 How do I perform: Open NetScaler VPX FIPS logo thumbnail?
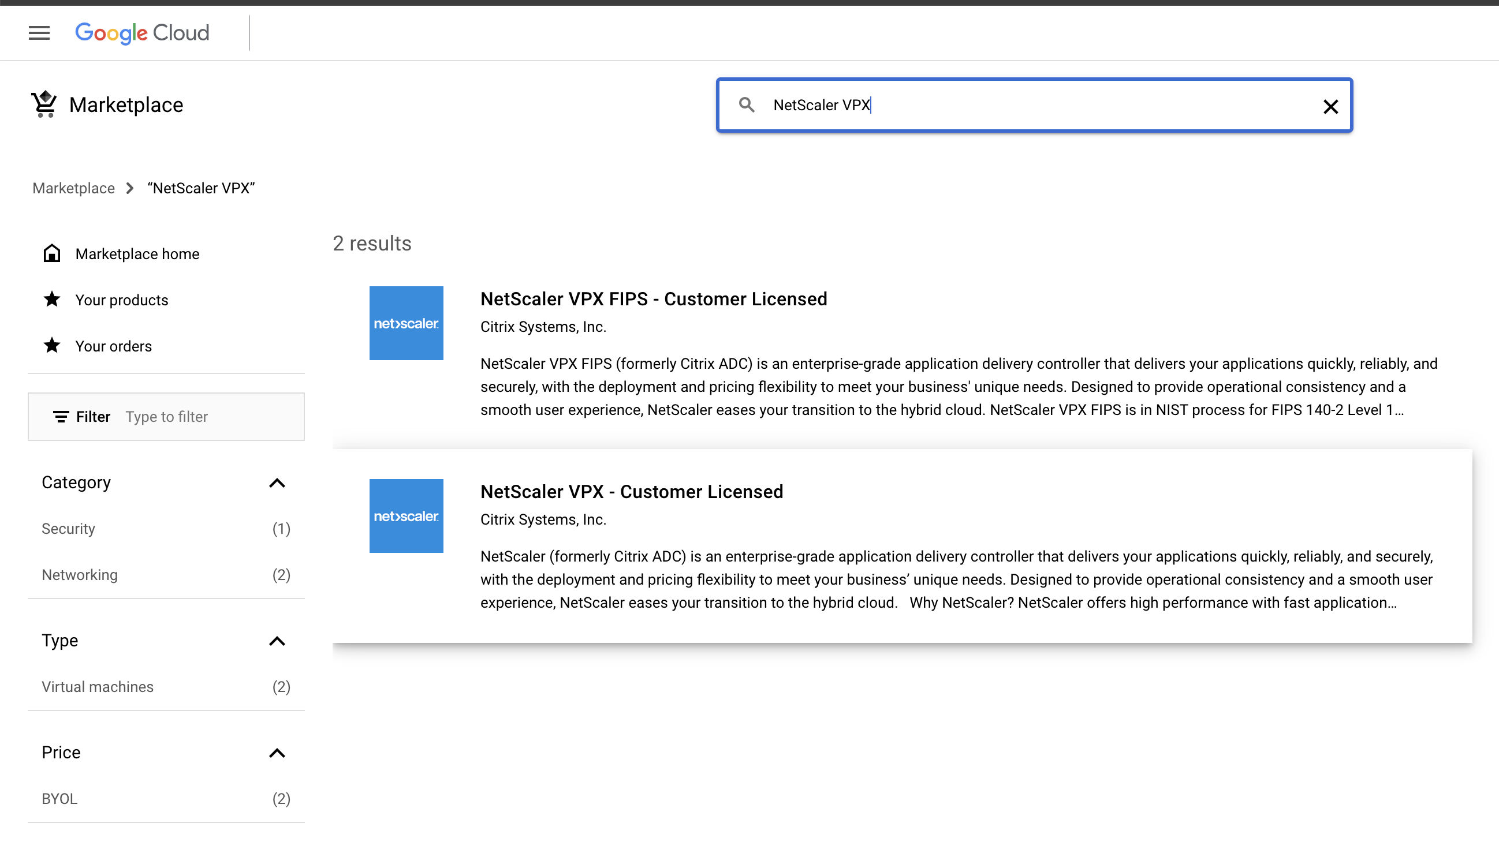coord(406,323)
